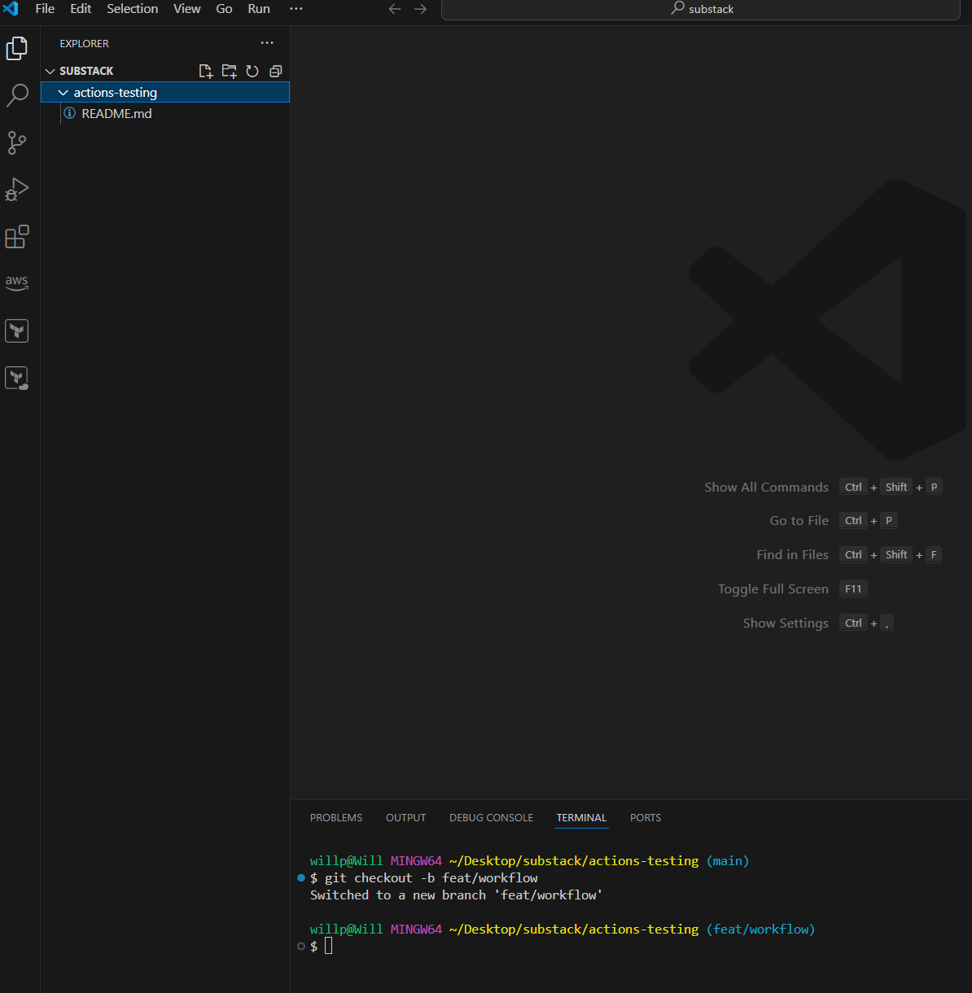This screenshot has height=993, width=972.
Task: Click the blue command decoration dot in terminal
Action: (301, 878)
